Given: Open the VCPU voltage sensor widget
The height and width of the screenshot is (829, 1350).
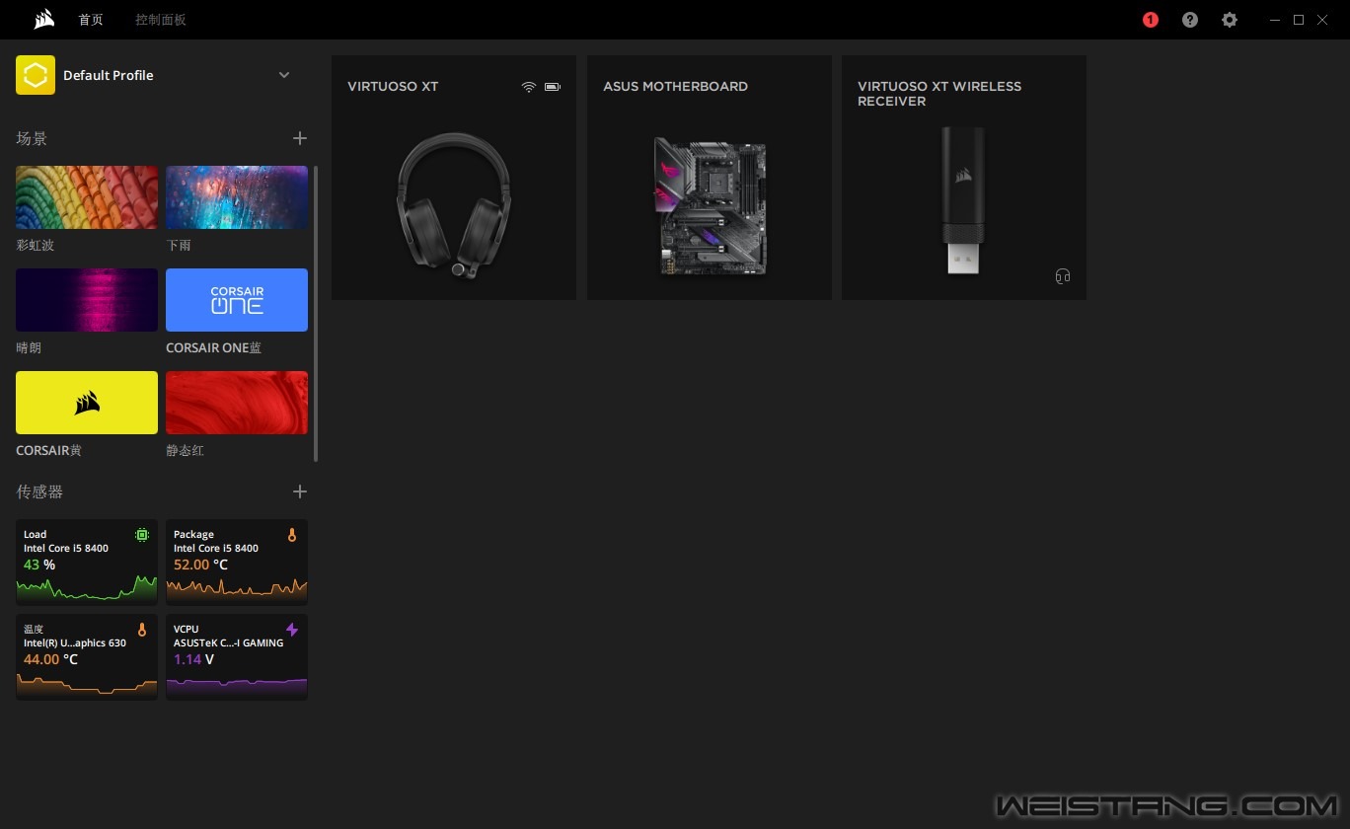Looking at the screenshot, I should point(237,656).
